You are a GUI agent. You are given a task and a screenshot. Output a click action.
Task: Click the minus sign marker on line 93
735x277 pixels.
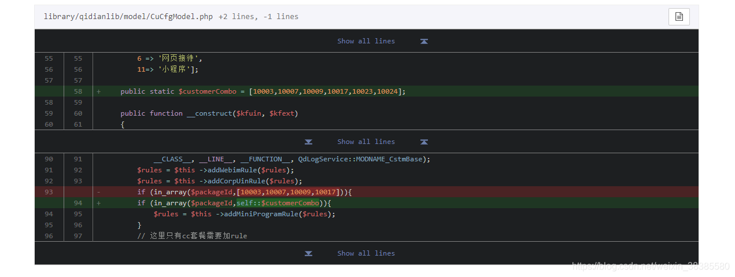click(x=98, y=192)
